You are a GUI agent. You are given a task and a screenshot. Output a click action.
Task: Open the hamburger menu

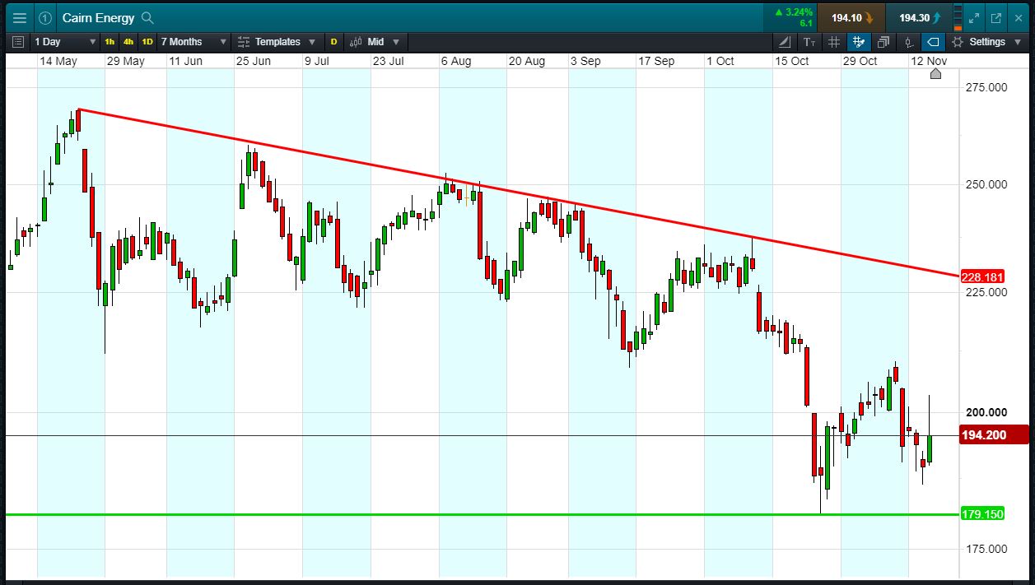coord(20,17)
